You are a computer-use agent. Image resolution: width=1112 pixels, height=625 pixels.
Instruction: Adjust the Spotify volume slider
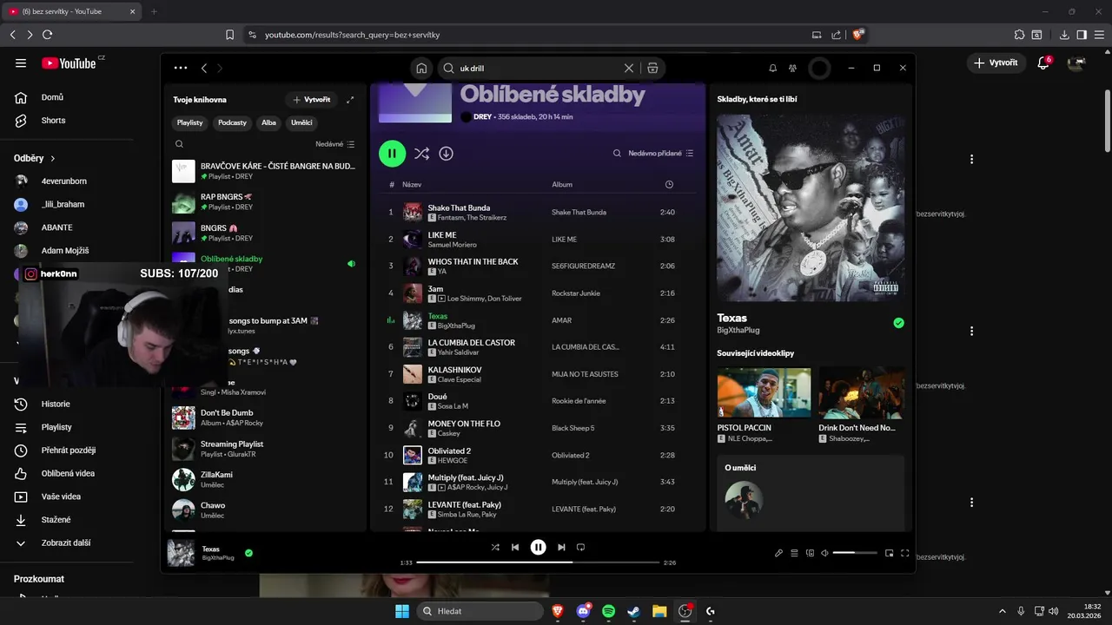[x=855, y=553]
